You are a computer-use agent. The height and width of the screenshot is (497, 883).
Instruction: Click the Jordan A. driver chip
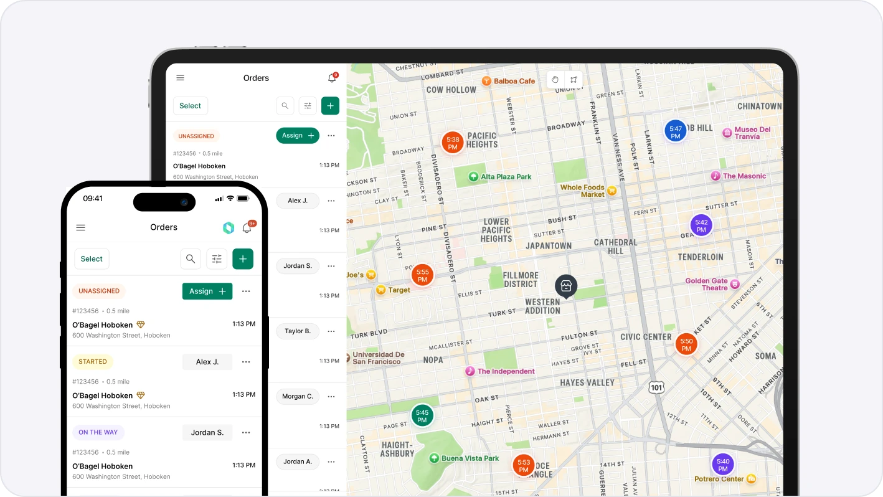pyautogui.click(x=298, y=462)
